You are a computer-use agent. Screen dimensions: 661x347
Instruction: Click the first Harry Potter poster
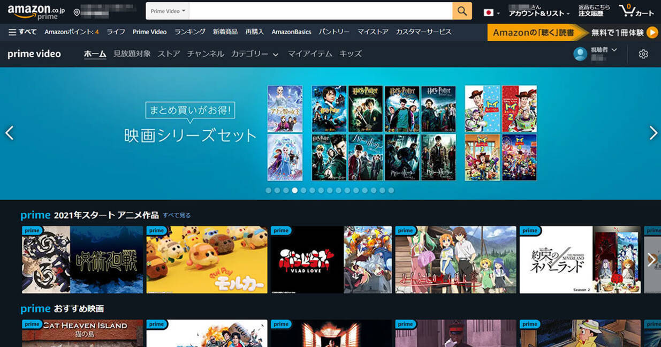pos(329,109)
